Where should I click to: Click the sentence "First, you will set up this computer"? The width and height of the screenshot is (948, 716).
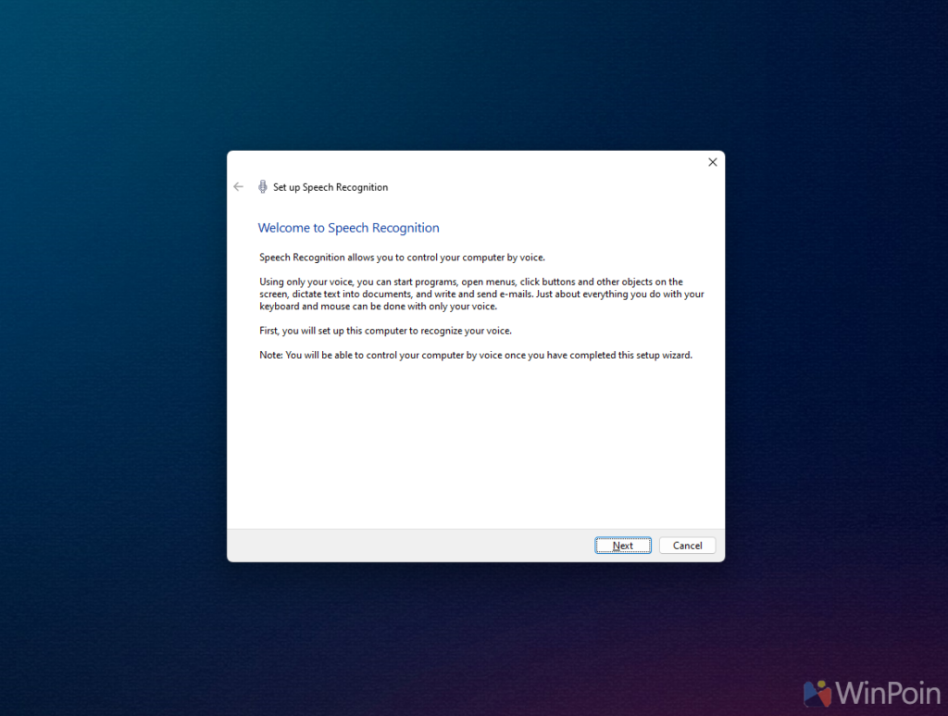click(x=385, y=331)
